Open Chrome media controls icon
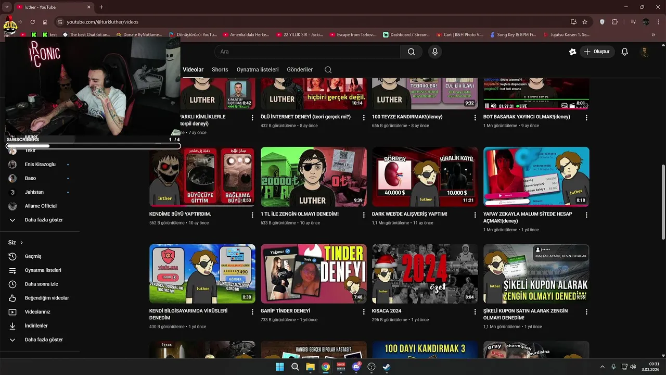 (633, 22)
